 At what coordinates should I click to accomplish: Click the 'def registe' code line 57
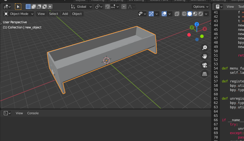233,81
